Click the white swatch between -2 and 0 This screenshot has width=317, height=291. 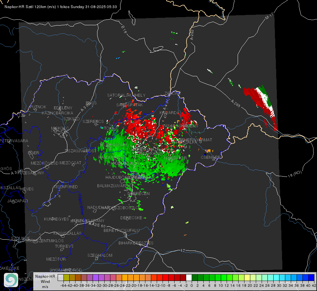coord(189,277)
